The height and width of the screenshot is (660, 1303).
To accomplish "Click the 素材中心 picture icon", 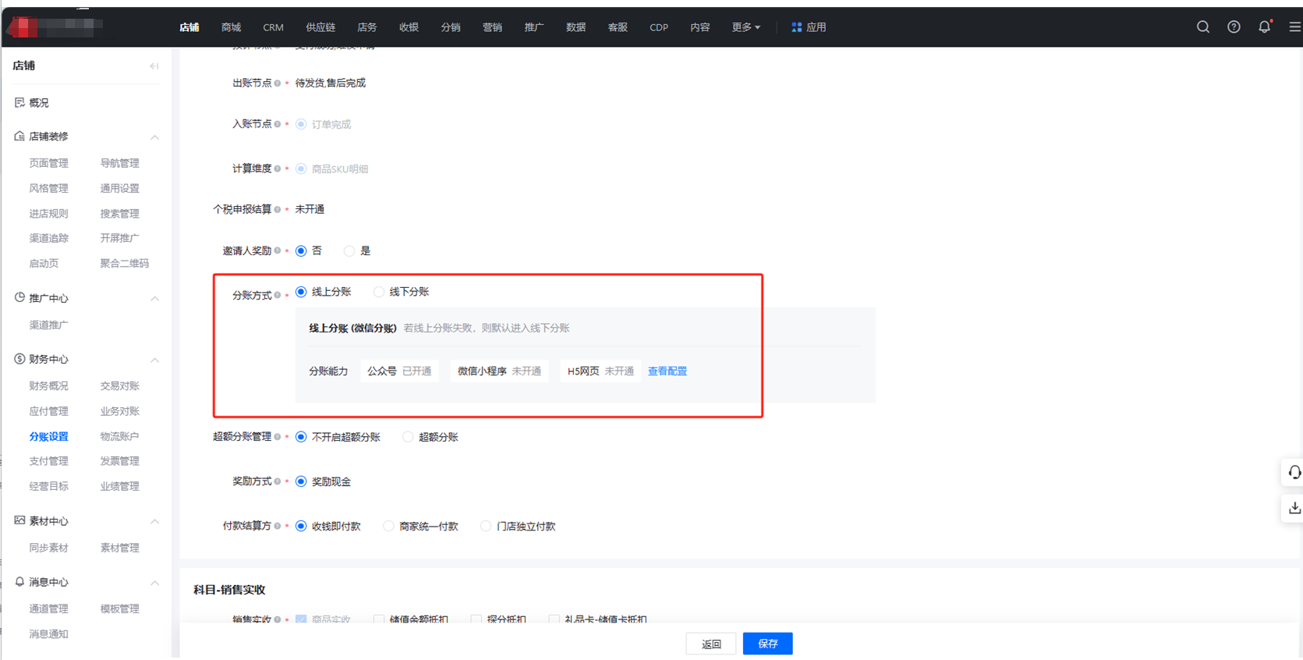I will (x=19, y=520).
